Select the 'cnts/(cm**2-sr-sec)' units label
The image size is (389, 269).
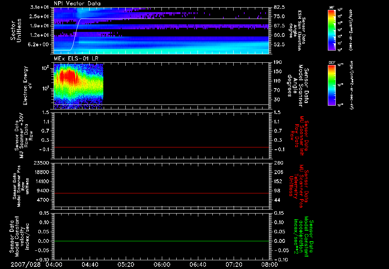351,30
